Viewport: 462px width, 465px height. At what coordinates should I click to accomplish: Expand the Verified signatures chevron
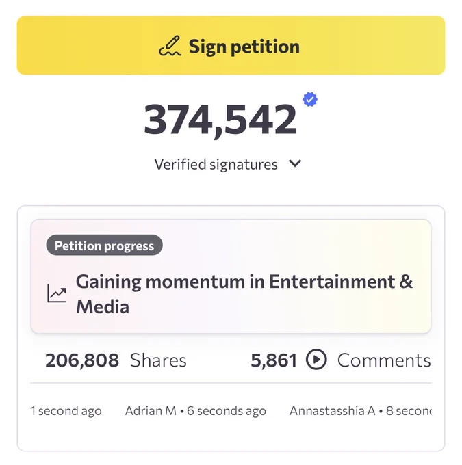[x=295, y=163]
